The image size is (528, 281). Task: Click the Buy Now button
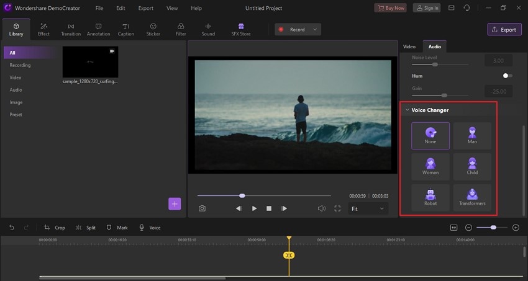tap(391, 8)
